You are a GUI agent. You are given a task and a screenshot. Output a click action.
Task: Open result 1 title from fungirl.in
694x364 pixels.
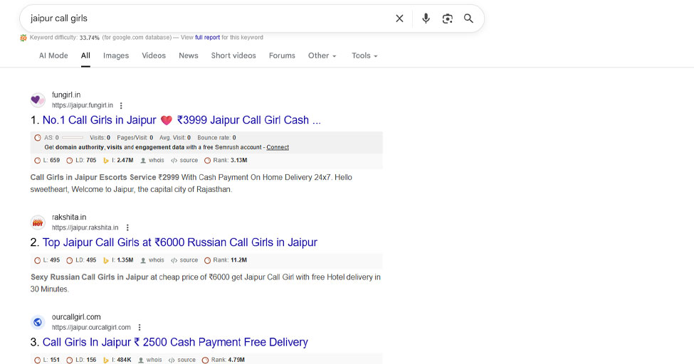182,120
